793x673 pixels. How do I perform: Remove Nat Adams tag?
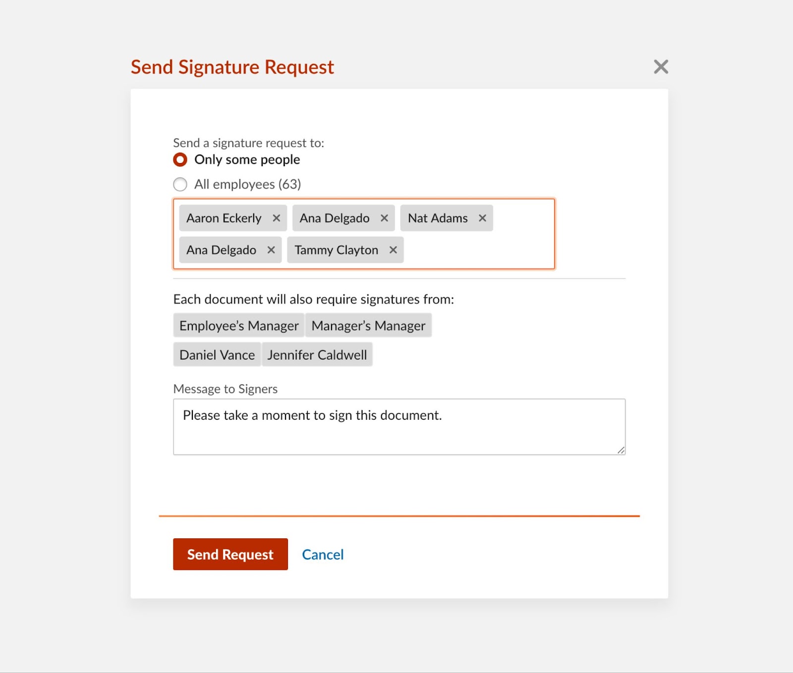click(482, 218)
